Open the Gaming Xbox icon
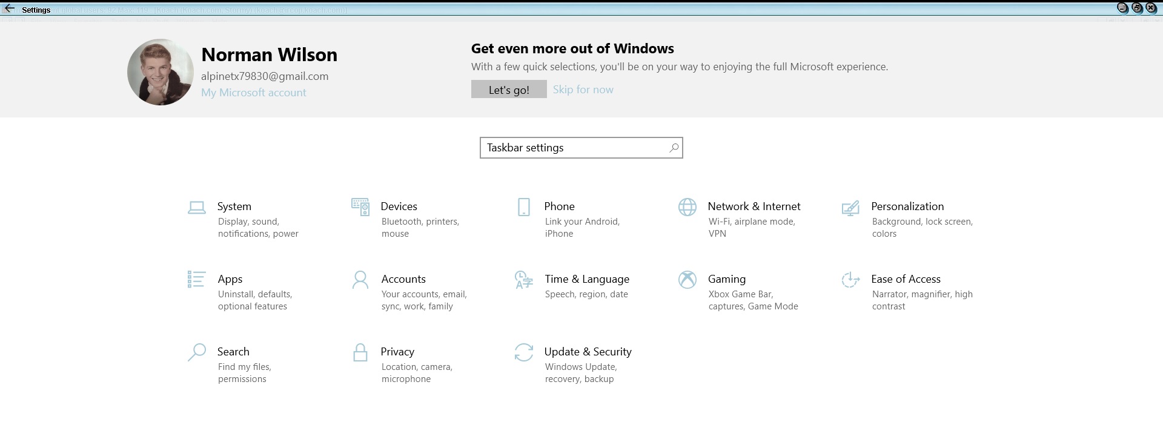Image resolution: width=1163 pixels, height=422 pixels. (x=688, y=280)
